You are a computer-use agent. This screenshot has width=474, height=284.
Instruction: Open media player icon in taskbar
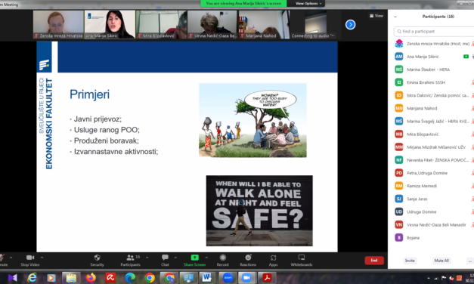click(x=51, y=278)
